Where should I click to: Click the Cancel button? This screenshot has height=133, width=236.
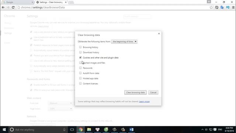pyautogui.click(x=153, y=92)
